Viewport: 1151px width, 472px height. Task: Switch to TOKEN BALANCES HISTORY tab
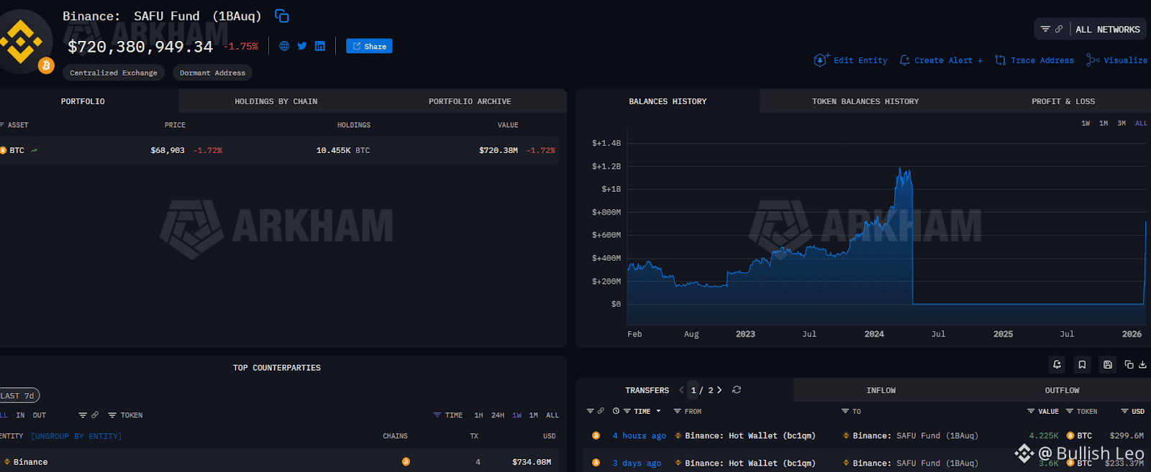(x=865, y=101)
